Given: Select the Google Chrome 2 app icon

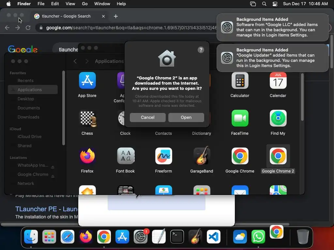Looking at the screenshot, I should [278, 156].
